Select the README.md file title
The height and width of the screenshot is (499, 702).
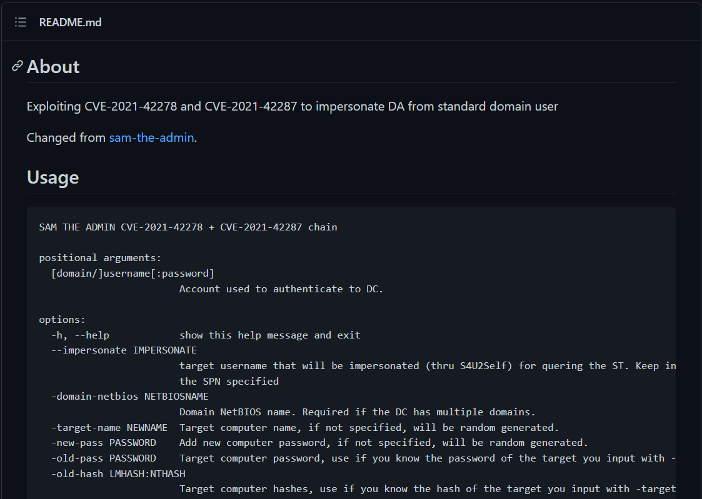[x=70, y=22]
